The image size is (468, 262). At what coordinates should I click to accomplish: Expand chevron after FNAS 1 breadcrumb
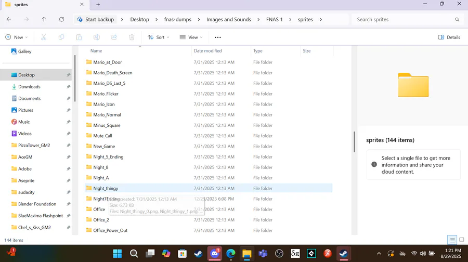[x=290, y=19]
